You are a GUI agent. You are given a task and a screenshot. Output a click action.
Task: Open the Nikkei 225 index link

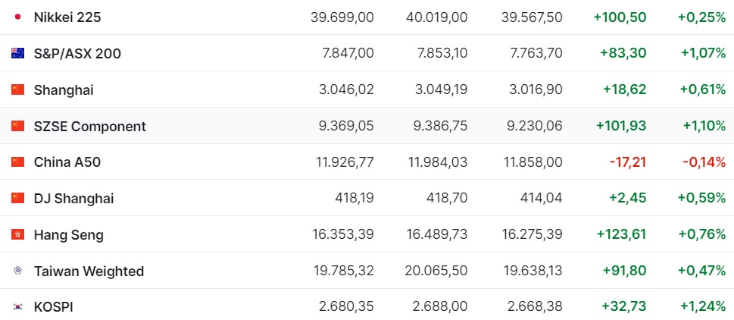click(x=67, y=17)
